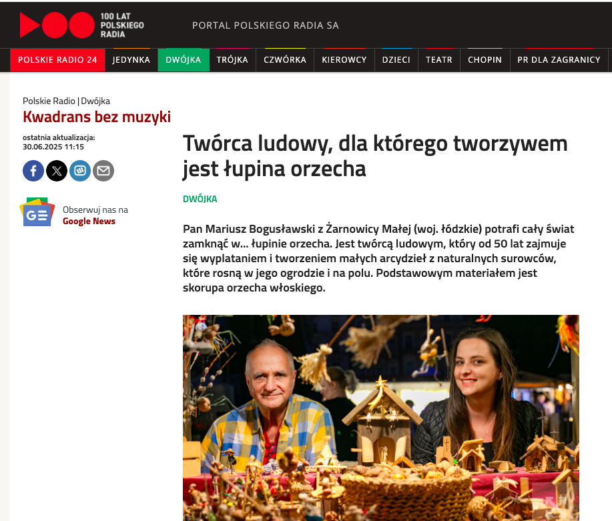Open the Czwórka station tab
This screenshot has height=521, width=612.
(285, 60)
